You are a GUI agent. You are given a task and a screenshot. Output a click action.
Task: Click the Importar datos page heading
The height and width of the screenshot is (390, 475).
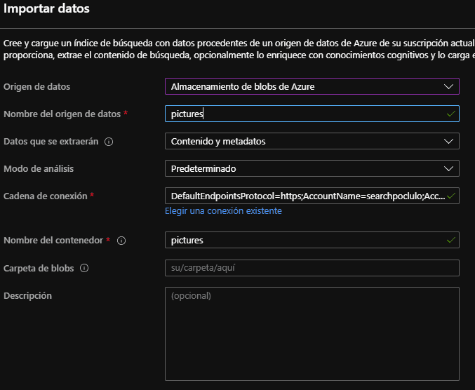pyautogui.click(x=46, y=8)
